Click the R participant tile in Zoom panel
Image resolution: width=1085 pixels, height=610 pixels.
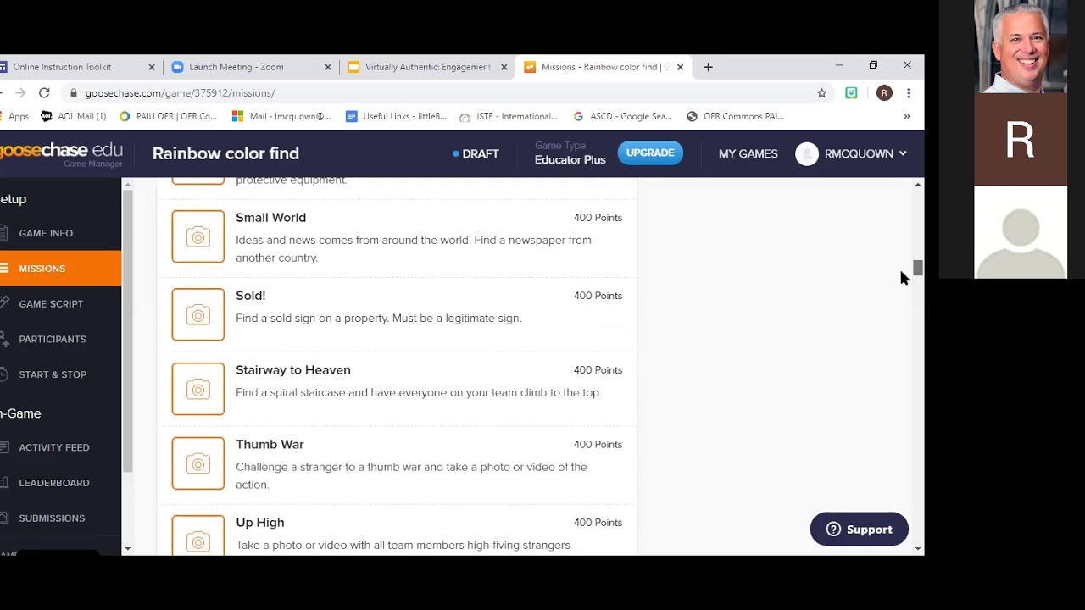click(1021, 140)
